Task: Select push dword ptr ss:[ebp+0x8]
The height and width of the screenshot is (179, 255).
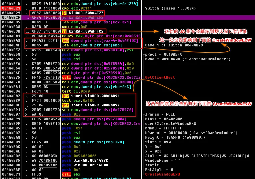Action: 93,142
